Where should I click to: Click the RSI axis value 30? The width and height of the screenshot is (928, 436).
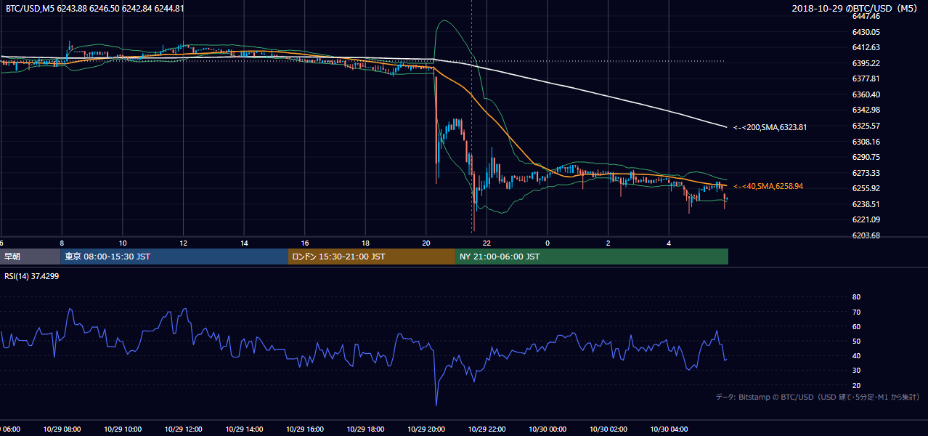pos(856,371)
